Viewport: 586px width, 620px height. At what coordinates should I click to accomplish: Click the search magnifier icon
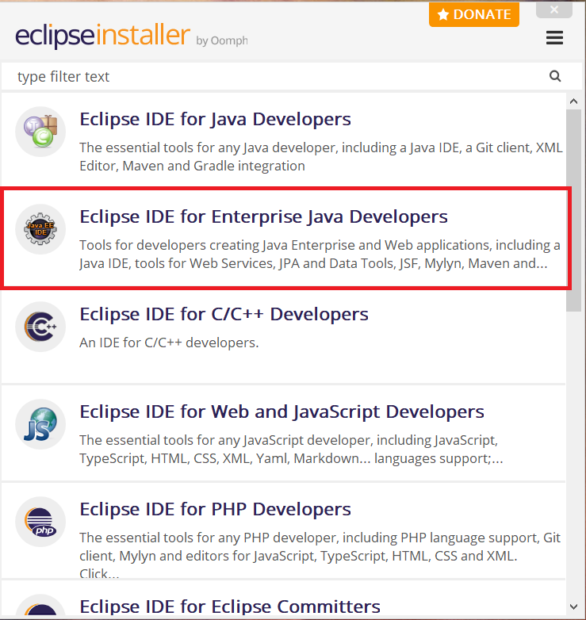(555, 76)
